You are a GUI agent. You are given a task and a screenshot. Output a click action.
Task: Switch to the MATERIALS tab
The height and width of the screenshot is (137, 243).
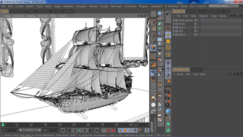[193, 12]
